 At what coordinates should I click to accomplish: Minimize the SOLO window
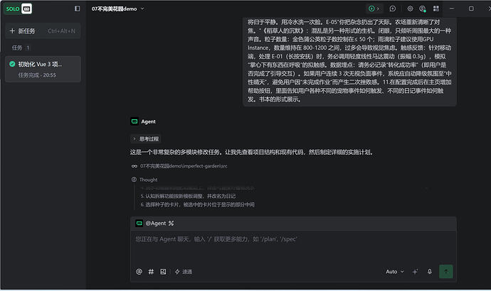452,9
